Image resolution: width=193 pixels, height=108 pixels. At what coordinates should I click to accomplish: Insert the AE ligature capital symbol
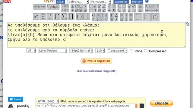[x=114, y=10]
